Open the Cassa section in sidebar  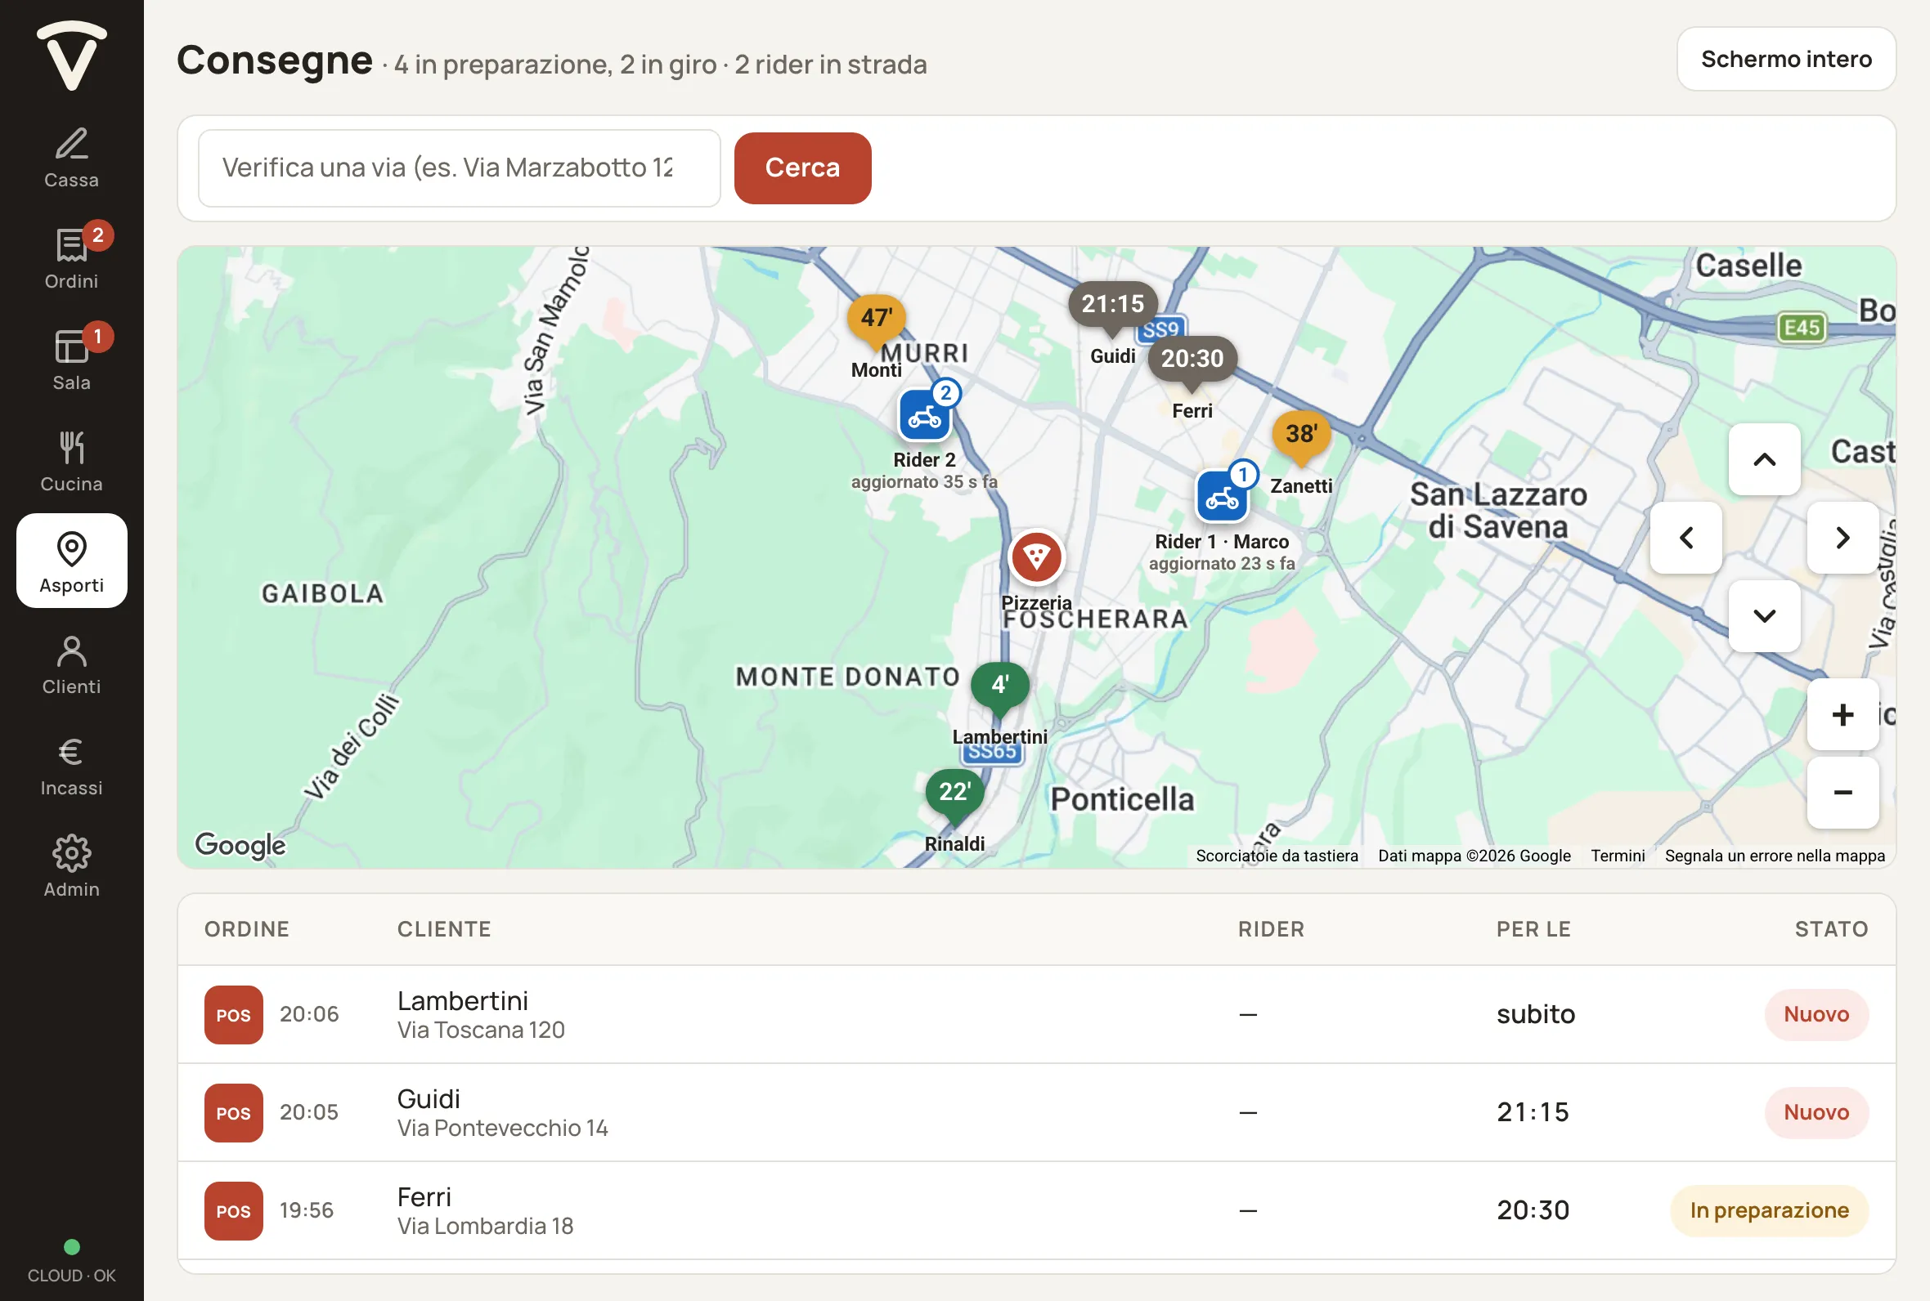(71, 156)
